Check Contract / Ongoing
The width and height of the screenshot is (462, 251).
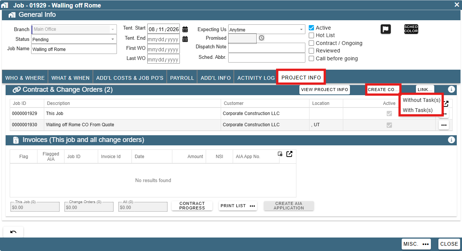311,43
